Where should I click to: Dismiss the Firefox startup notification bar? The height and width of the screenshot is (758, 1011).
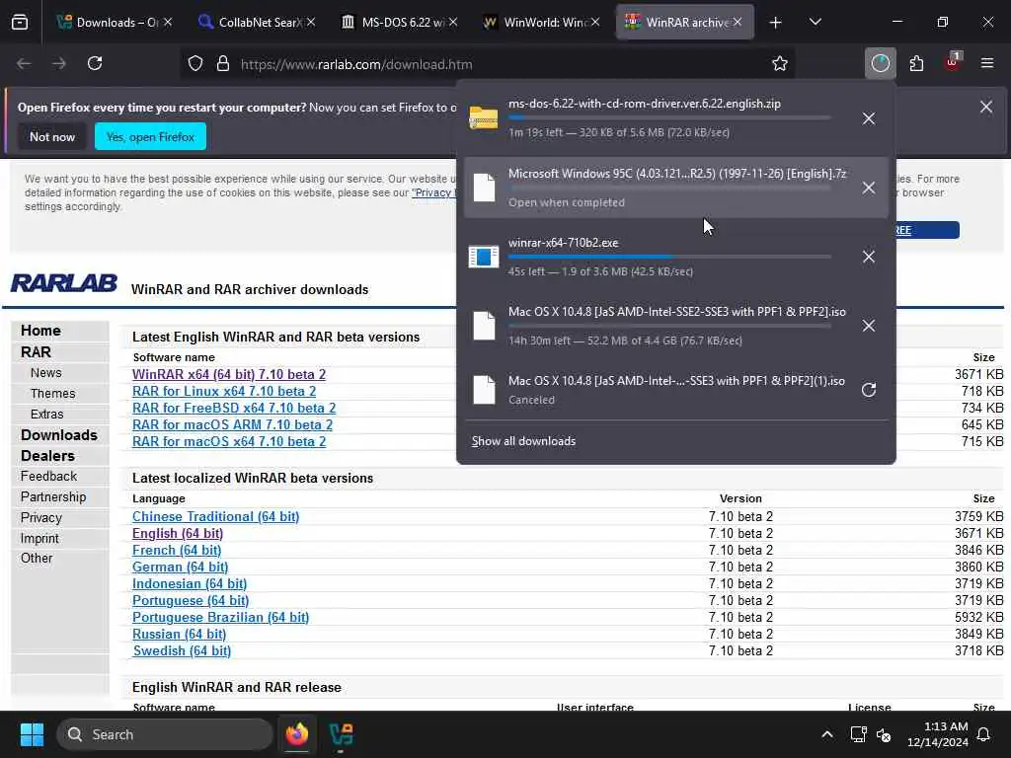pos(986,107)
